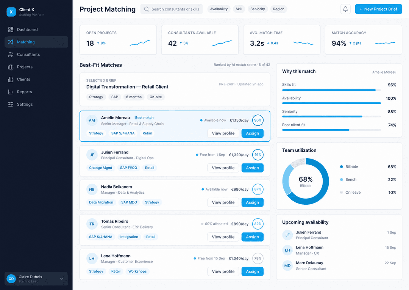
Task: Click the Open Projects stat card
Action: (x=118, y=40)
